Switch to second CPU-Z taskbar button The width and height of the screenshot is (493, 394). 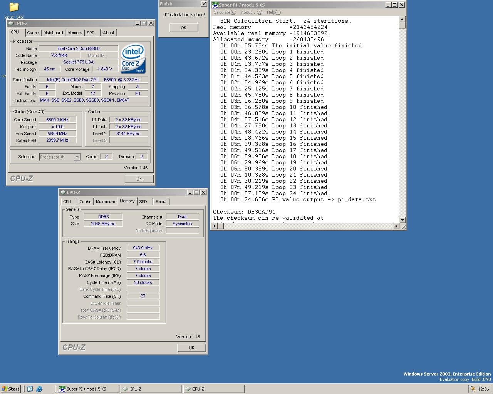[x=214, y=389]
